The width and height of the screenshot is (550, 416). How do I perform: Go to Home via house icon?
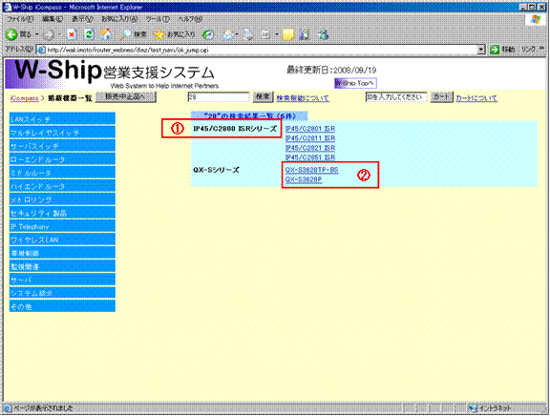click(x=106, y=34)
